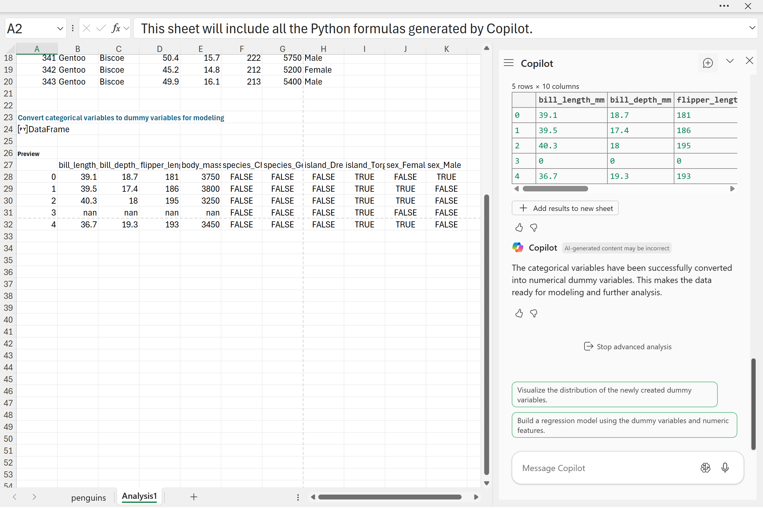This screenshot has height=508, width=763.
Task: Click Stop advanced analysis
Action: click(x=627, y=347)
